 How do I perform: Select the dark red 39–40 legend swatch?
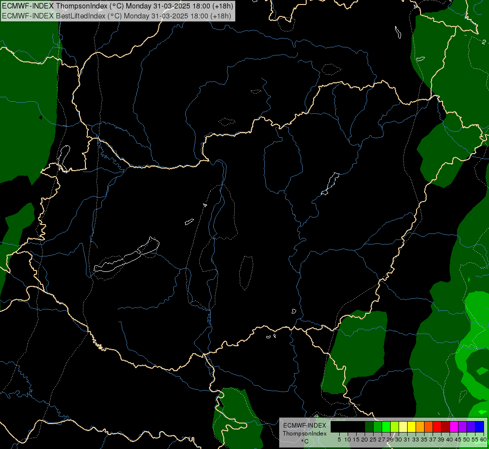[446, 427]
